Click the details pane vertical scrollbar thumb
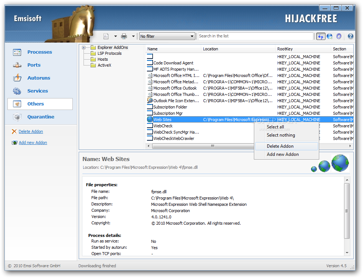The width and height of the screenshot is (363, 278). click(x=347, y=211)
